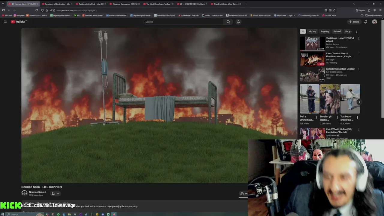Open the SoundCloud bookmark
Viewport: 384px width, 216px height.
coord(37,15)
